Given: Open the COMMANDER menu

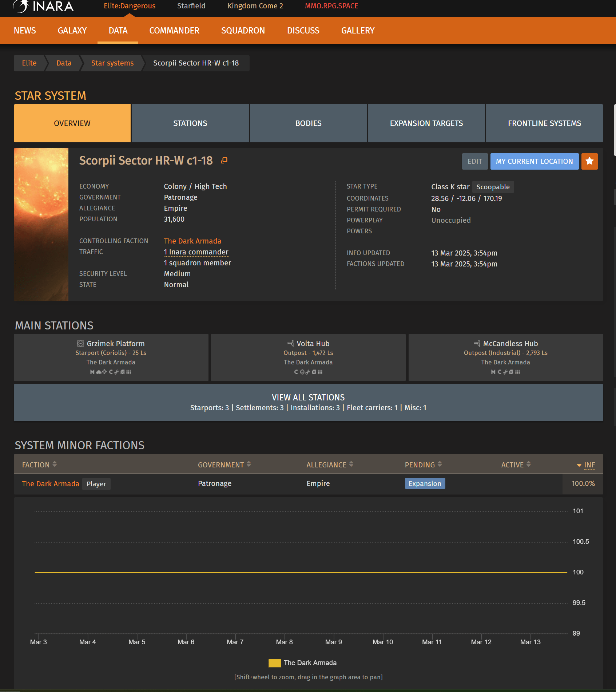Looking at the screenshot, I should tap(174, 31).
